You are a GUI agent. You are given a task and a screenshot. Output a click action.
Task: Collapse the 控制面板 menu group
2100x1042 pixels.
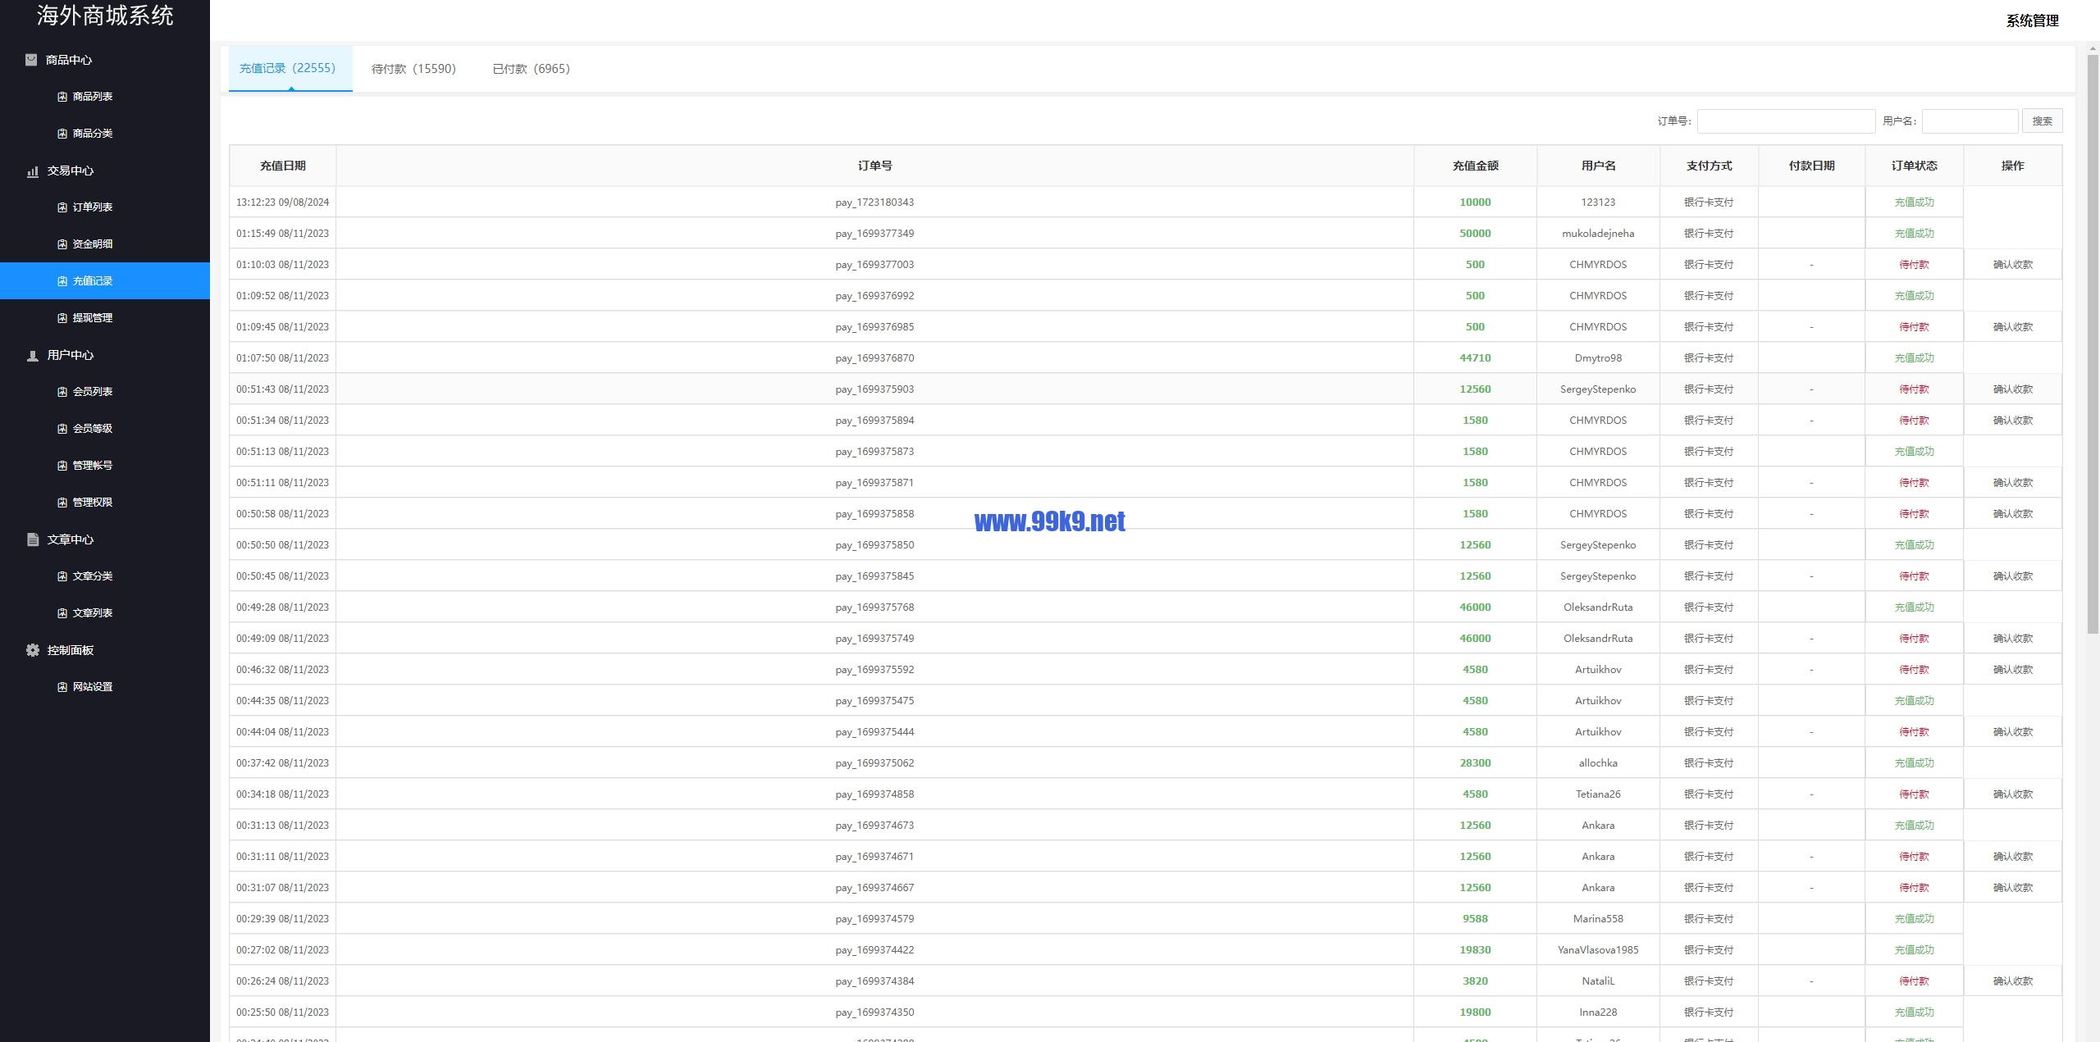click(x=105, y=650)
